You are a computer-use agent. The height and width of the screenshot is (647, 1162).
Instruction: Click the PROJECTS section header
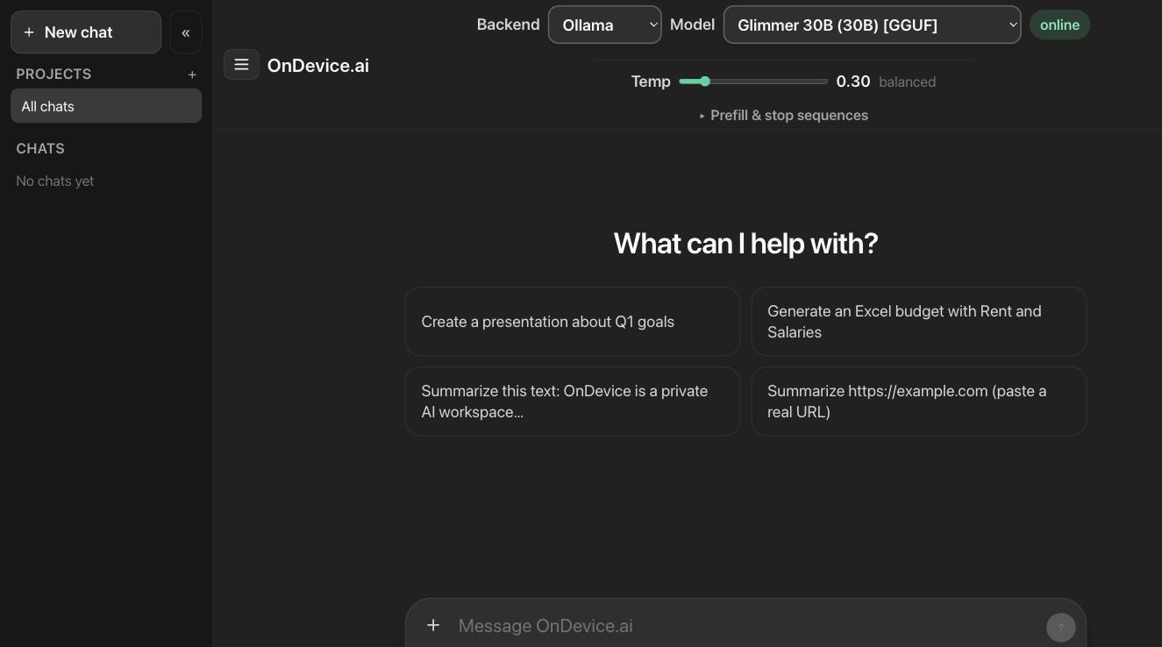pos(53,75)
